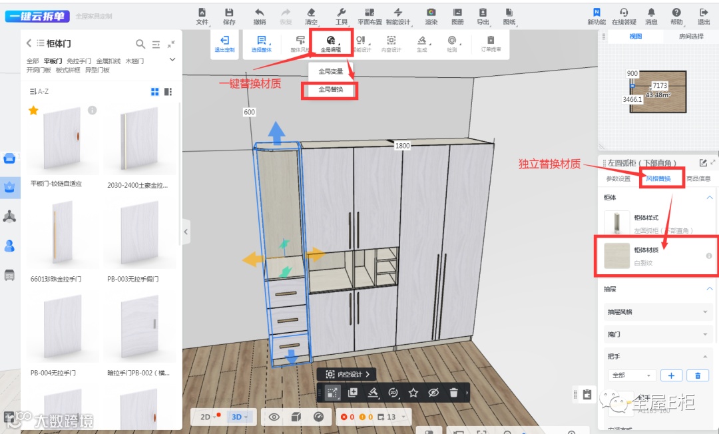The height and width of the screenshot is (434, 719).
Task: Switch to 房间选择 room selection tab
Action: coord(691,36)
